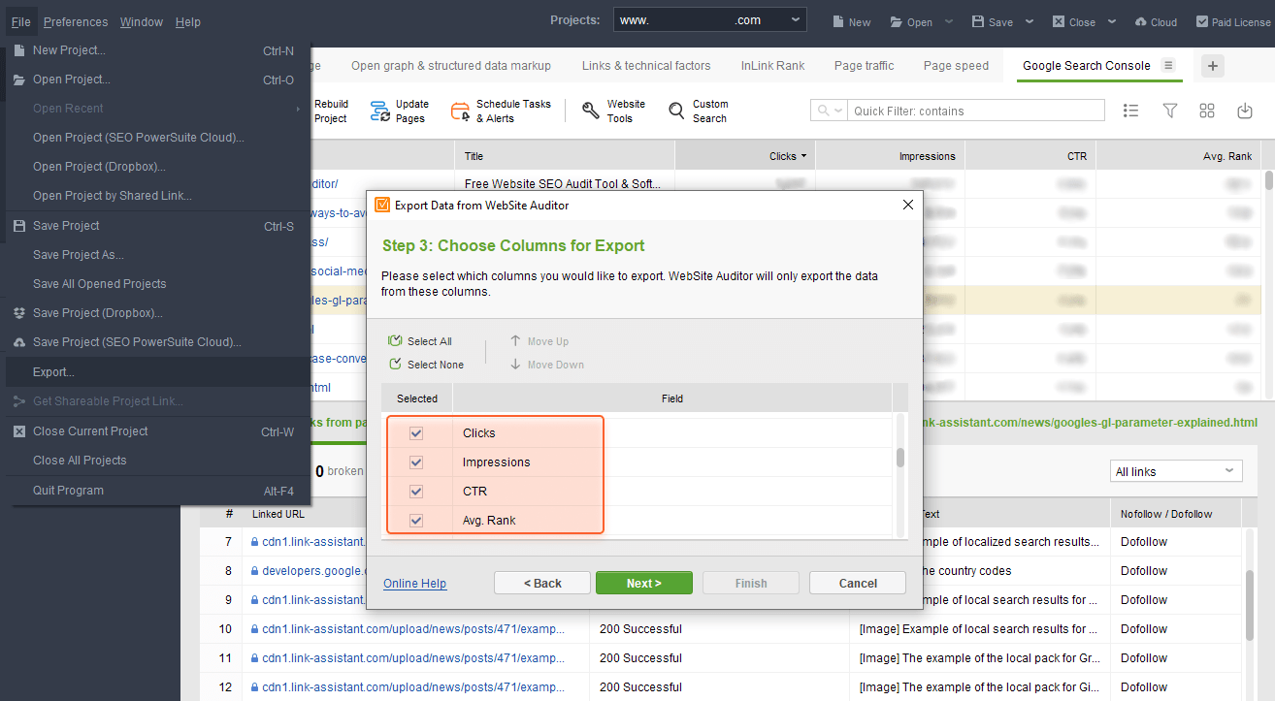Open Google Search Console tab menu icon
This screenshot has width=1275, height=701.
[1168, 65]
